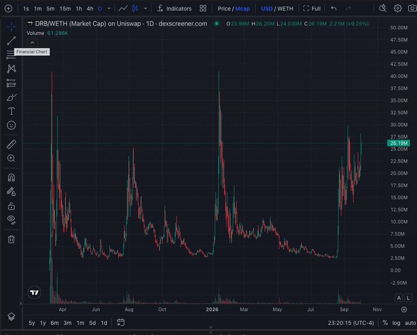Toggle log scale mode
The image size is (417, 335).
[396, 323]
